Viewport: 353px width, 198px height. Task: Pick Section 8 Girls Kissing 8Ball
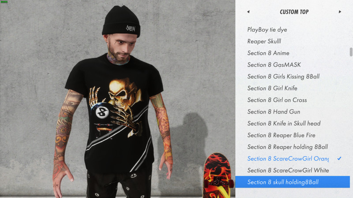[283, 77]
